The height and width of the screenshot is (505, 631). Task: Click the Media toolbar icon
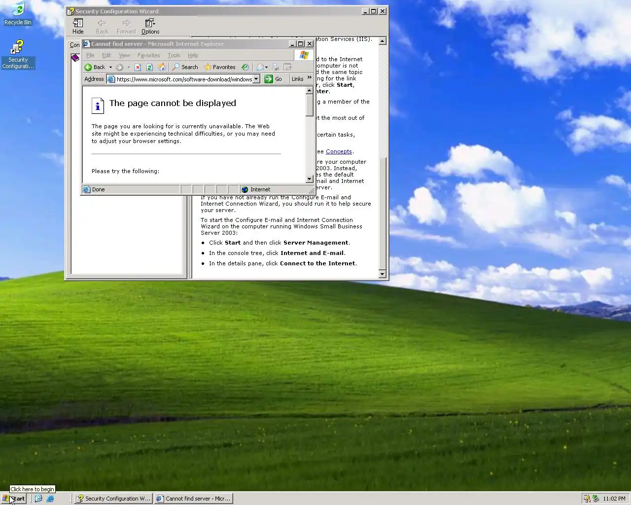[x=245, y=67]
